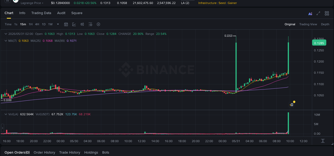
Task: Open the technical indicators chart icon
Action: (x=74, y=24)
